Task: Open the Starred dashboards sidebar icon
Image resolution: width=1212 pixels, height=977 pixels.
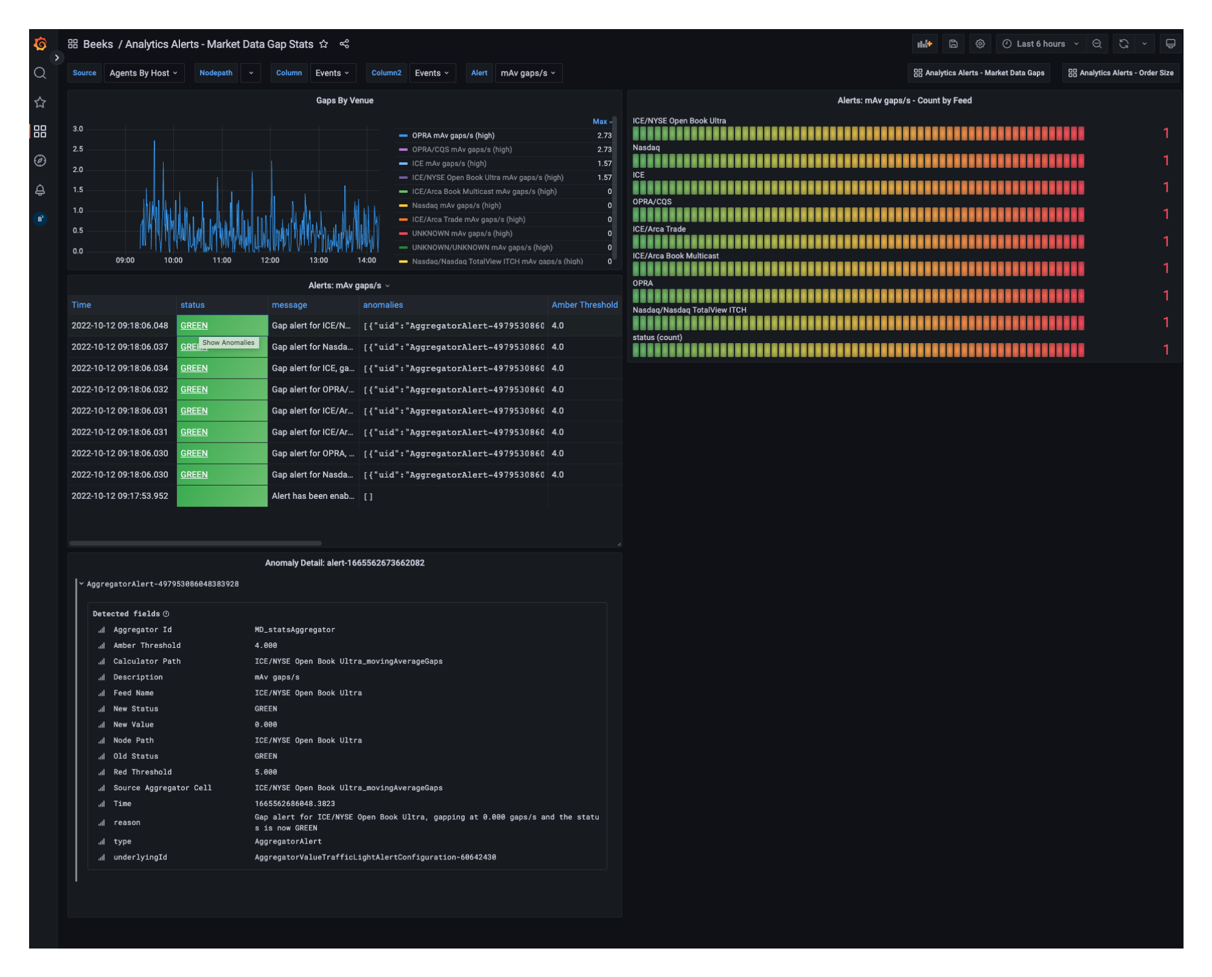Action: point(40,102)
